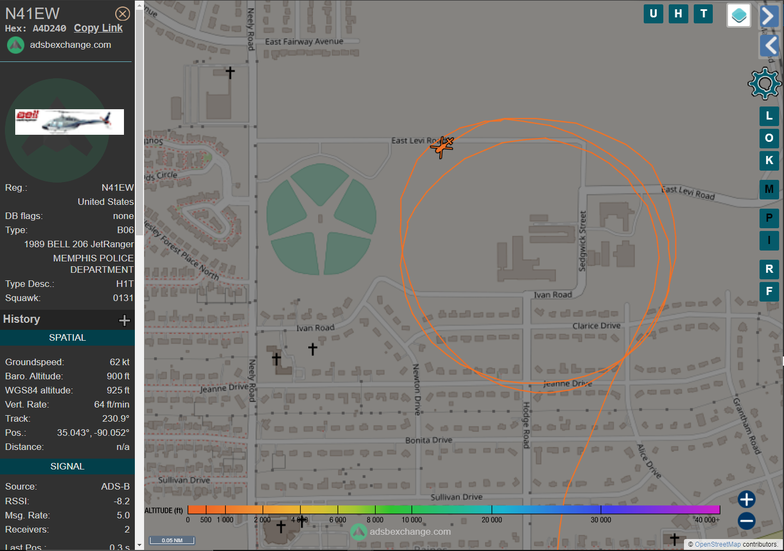Toggle the K map option button
Screen dimensions: 784x551
(x=769, y=160)
